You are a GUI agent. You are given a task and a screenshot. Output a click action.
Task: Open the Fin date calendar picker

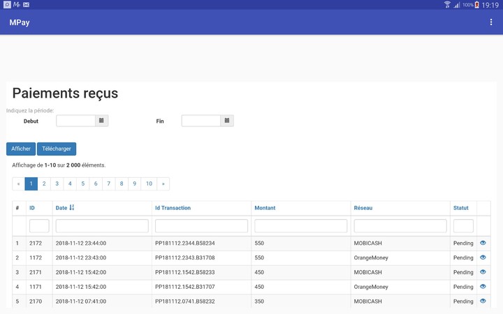pyautogui.click(x=226, y=121)
